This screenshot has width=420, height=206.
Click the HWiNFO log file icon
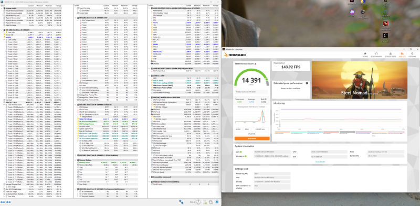[x=205, y=202]
